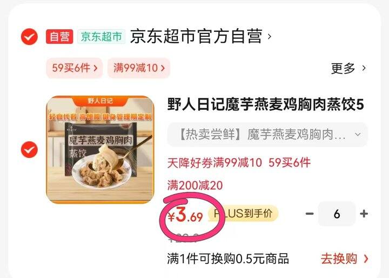Increase quantity with the plus icon

point(364,214)
